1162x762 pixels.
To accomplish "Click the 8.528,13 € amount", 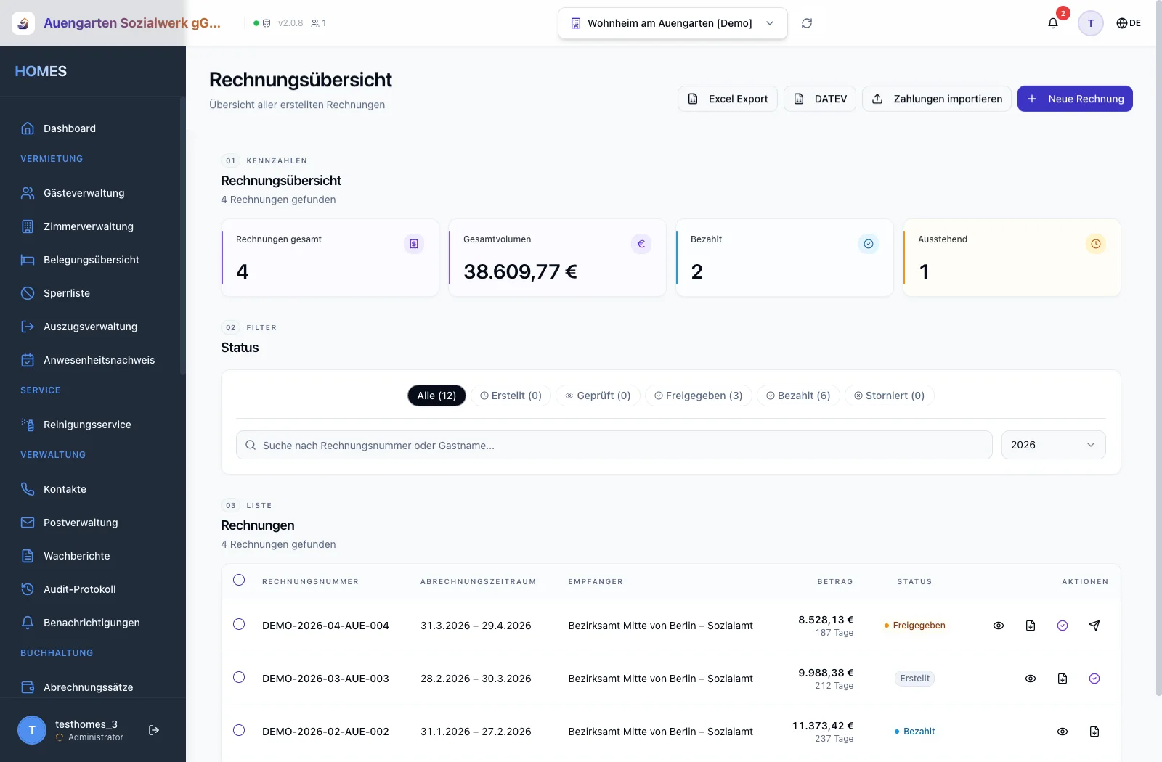I will pos(826,620).
